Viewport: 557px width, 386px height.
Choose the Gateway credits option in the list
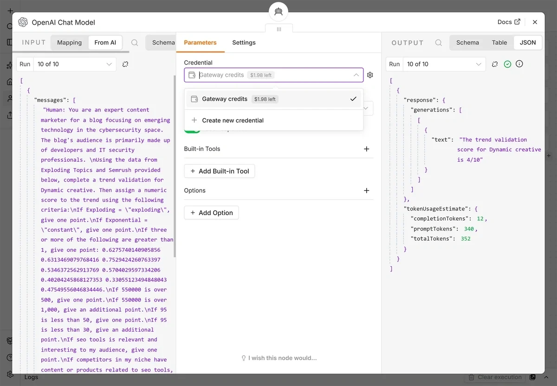coord(273,99)
